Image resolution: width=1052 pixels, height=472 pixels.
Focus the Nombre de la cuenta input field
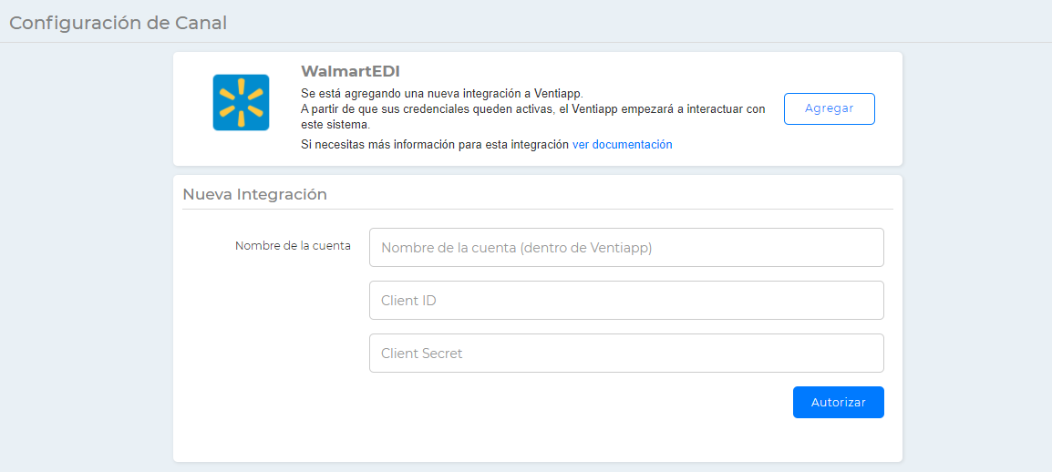[x=626, y=248]
